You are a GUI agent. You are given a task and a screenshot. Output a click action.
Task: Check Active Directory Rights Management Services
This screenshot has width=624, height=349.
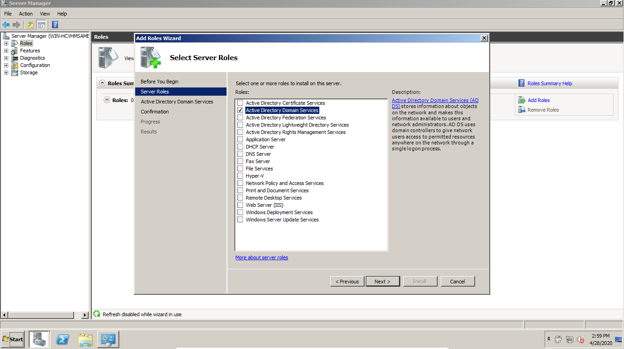point(240,132)
